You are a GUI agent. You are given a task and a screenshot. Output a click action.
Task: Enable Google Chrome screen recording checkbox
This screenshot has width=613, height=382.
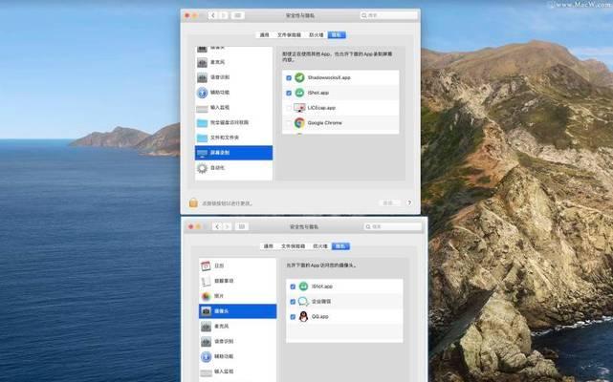tap(289, 123)
